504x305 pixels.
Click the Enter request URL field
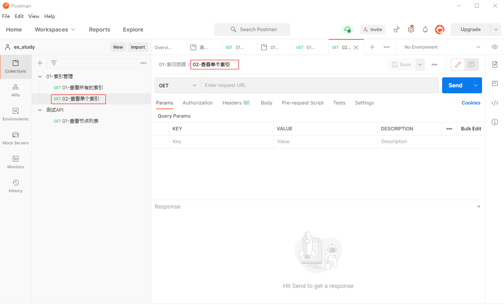[319, 85]
